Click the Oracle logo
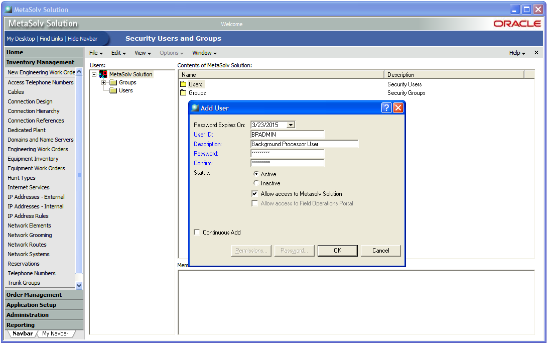Image resolution: width=548 pixels, height=344 pixels. tap(517, 23)
